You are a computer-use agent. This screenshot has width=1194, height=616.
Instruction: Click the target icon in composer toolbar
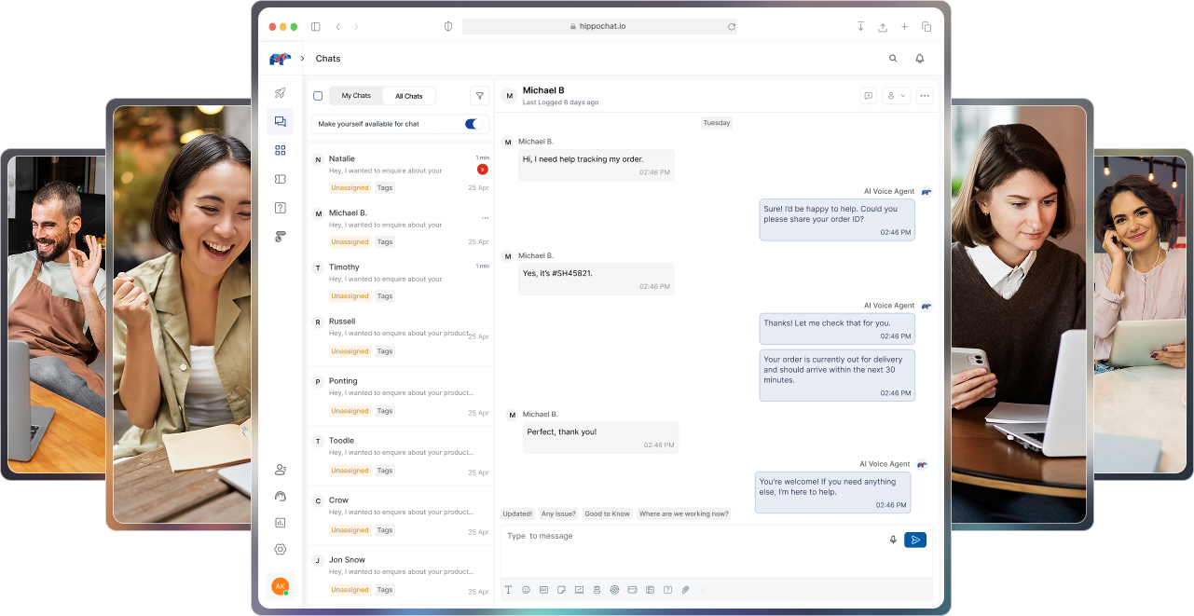614,590
